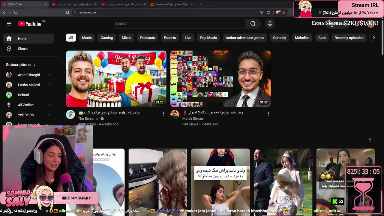Open options menu for The Beniamin video
The image size is (384, 216).
pyautogui.click(x=163, y=114)
